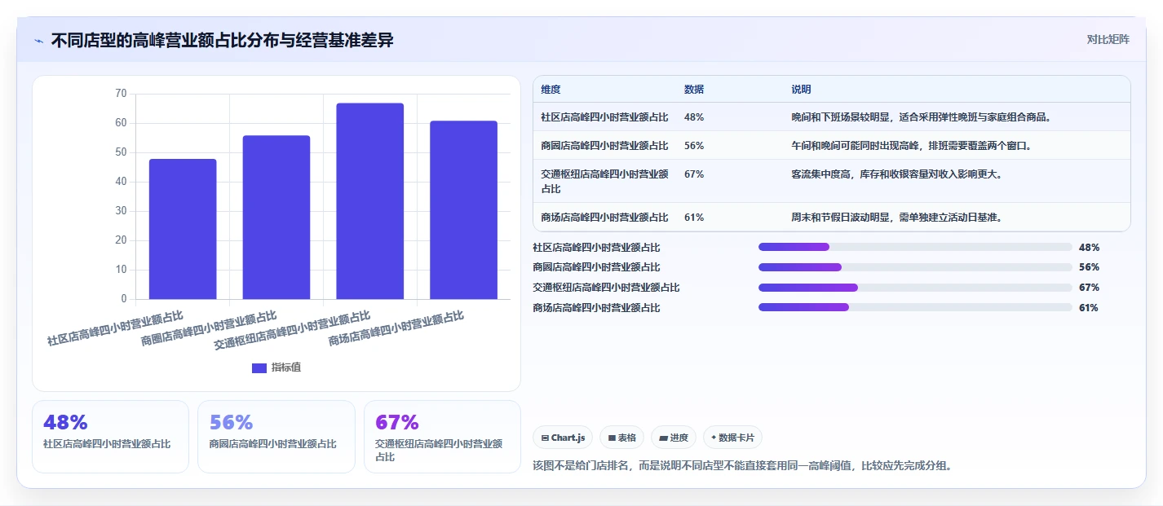1163x506 pixels.
Task: Click the heading 不同店型的高峰营业额占比分布与经营基准差异
Action: click(x=222, y=40)
